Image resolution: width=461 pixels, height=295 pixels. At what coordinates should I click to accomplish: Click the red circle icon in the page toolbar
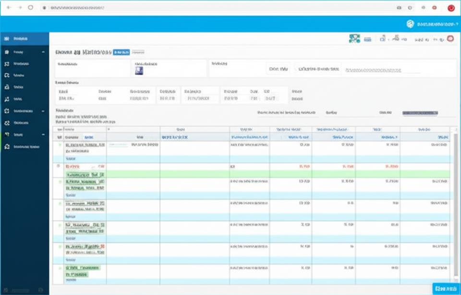450,39
